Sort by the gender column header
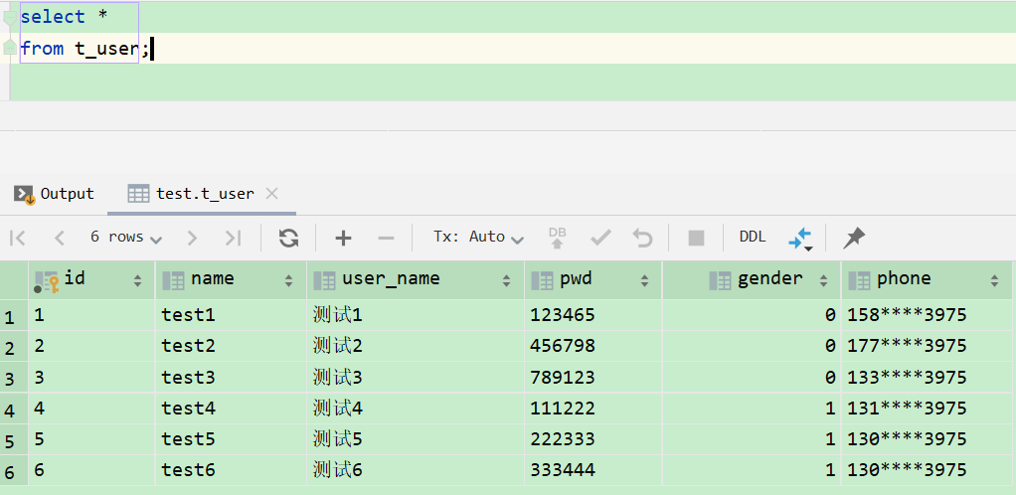The width and height of the screenshot is (1016, 495). (752, 280)
